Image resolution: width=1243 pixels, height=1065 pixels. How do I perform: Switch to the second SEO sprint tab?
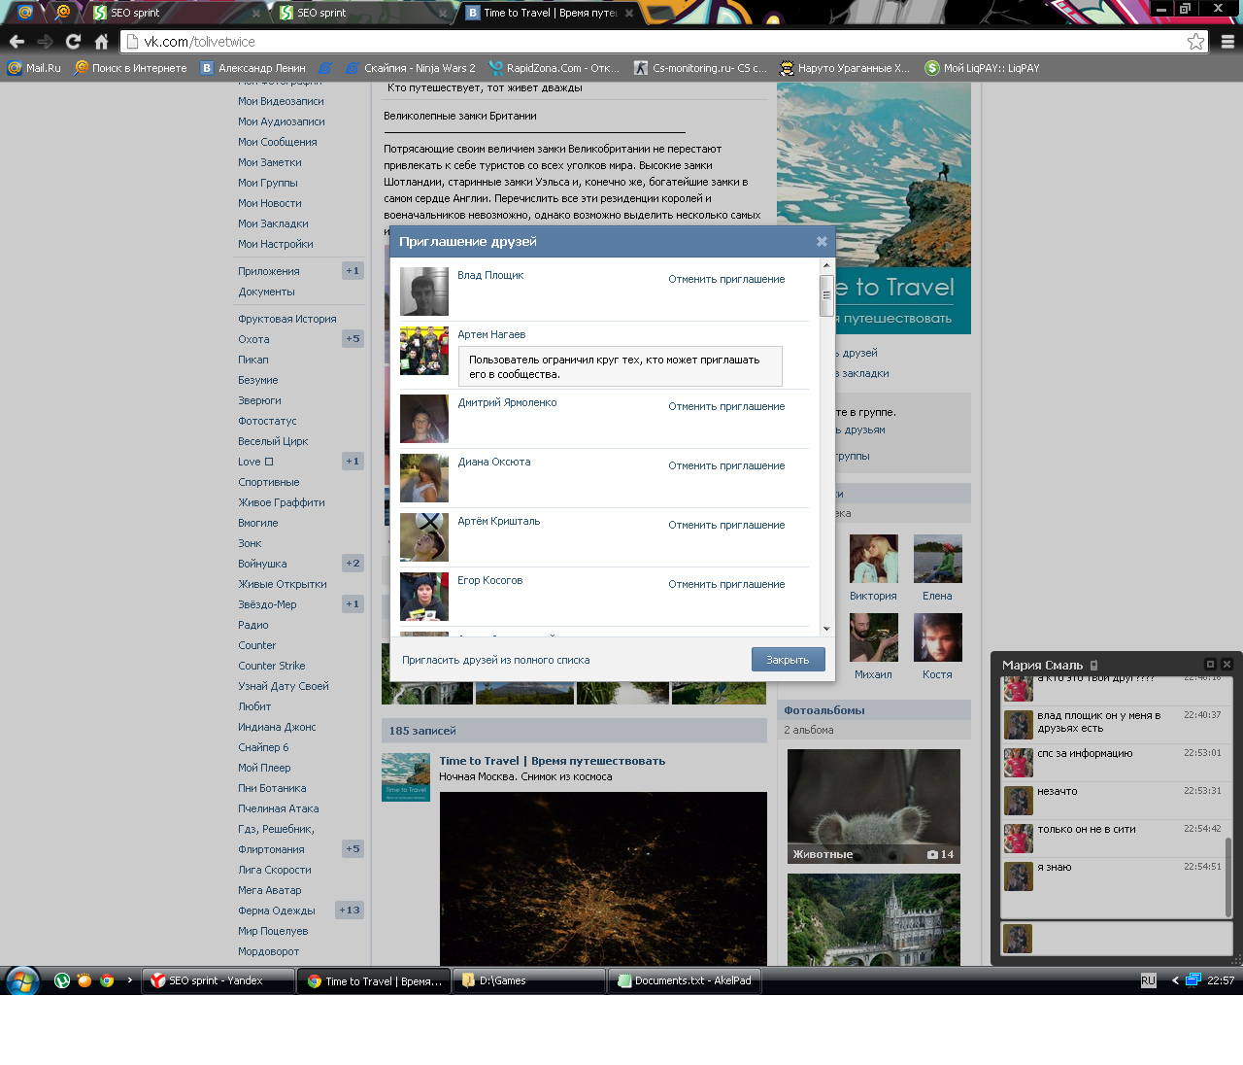(x=361, y=13)
